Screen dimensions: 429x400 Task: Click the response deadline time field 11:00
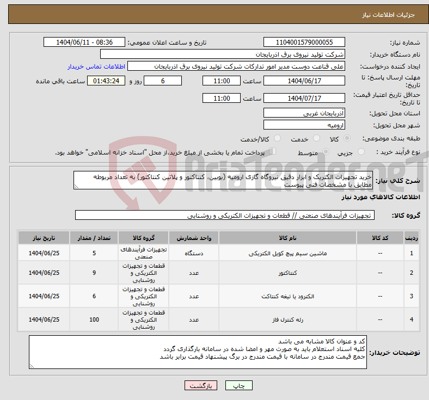(222, 81)
